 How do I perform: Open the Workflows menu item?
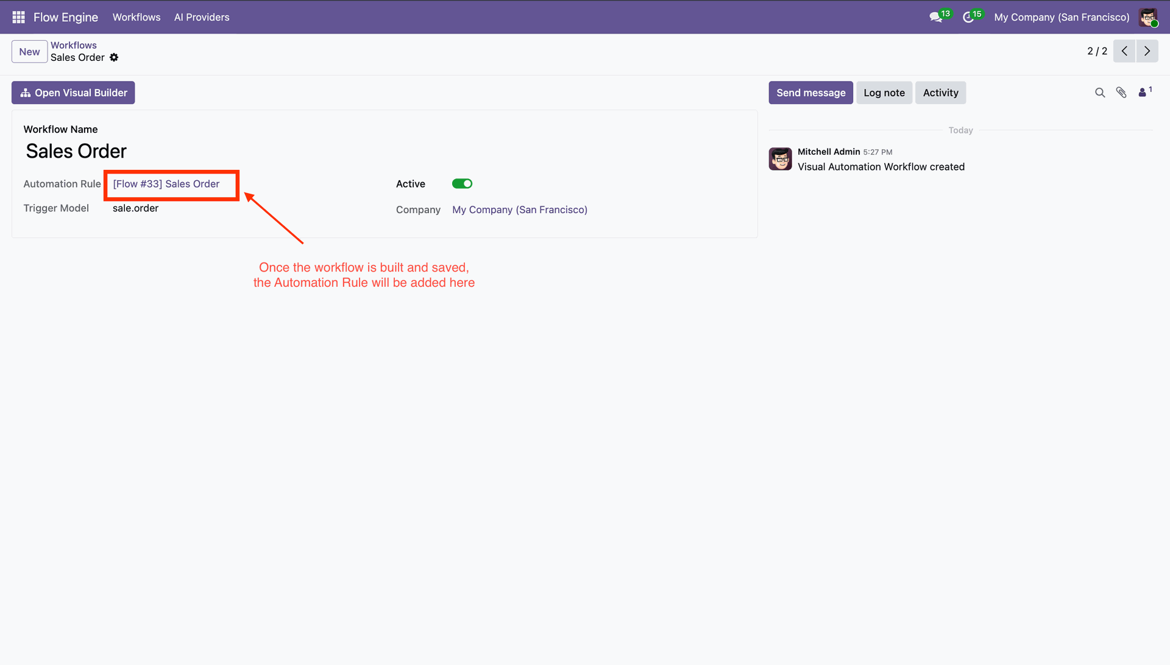click(136, 17)
